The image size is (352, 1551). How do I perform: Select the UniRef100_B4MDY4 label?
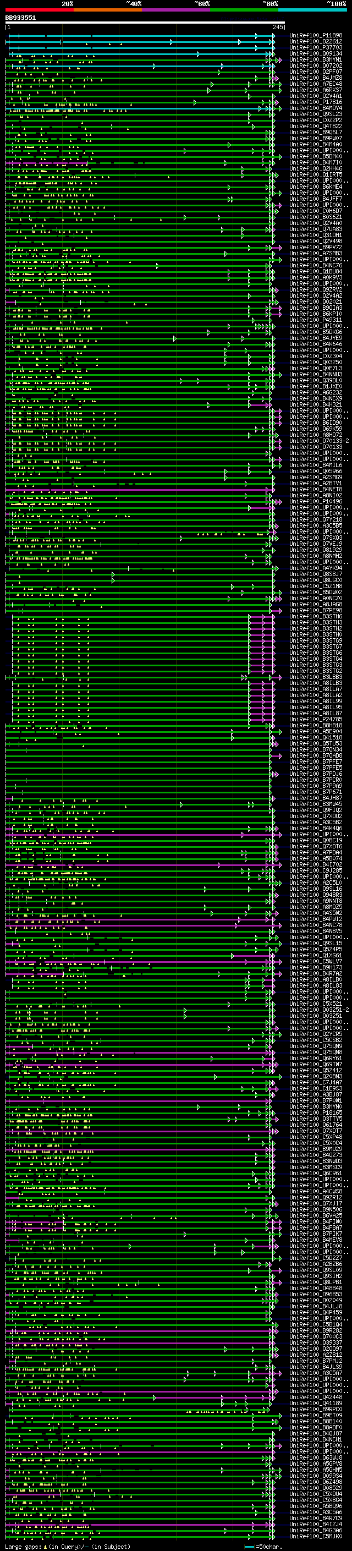click(x=316, y=108)
